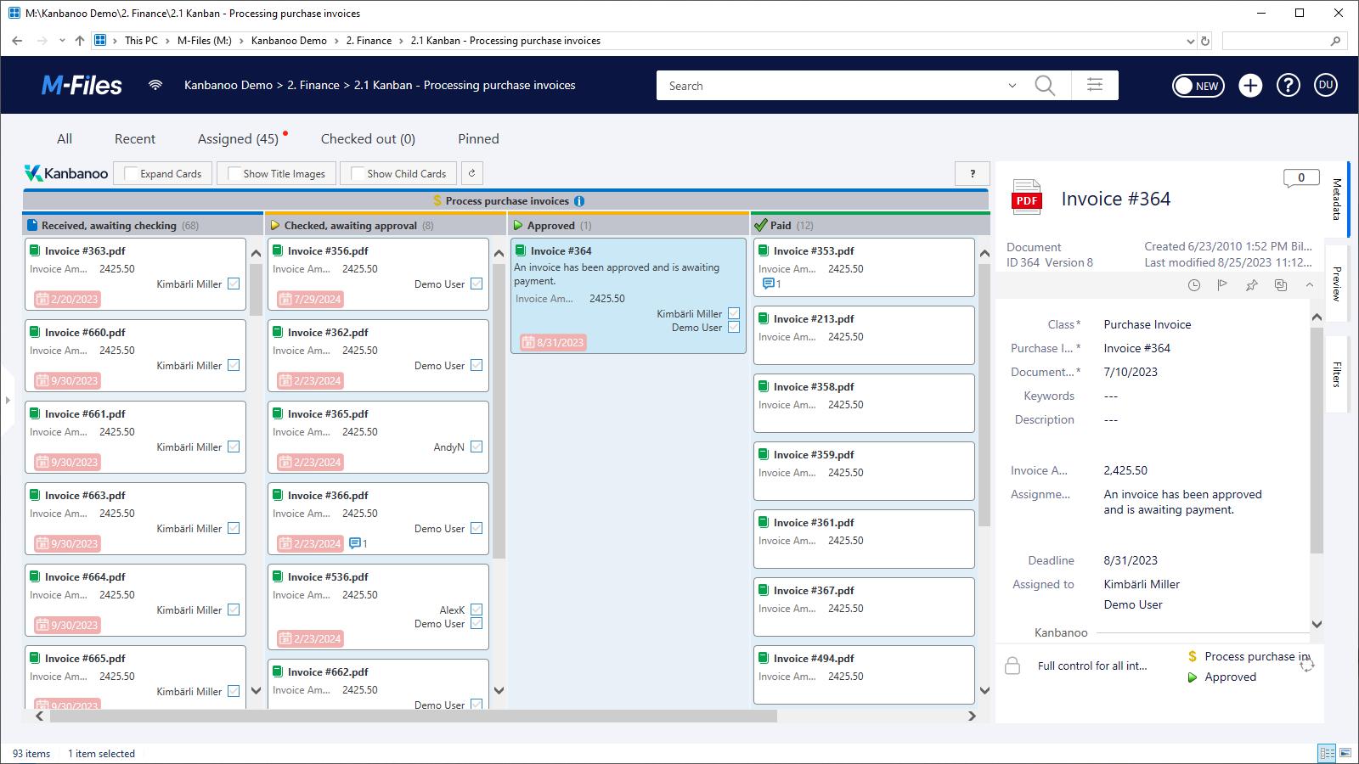Open the Recent tab
Image resolution: width=1359 pixels, height=764 pixels.
pyautogui.click(x=135, y=139)
